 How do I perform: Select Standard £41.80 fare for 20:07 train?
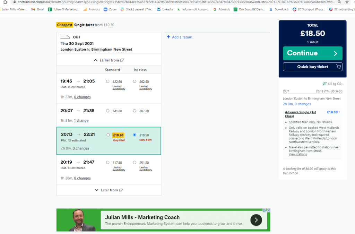click(108, 111)
